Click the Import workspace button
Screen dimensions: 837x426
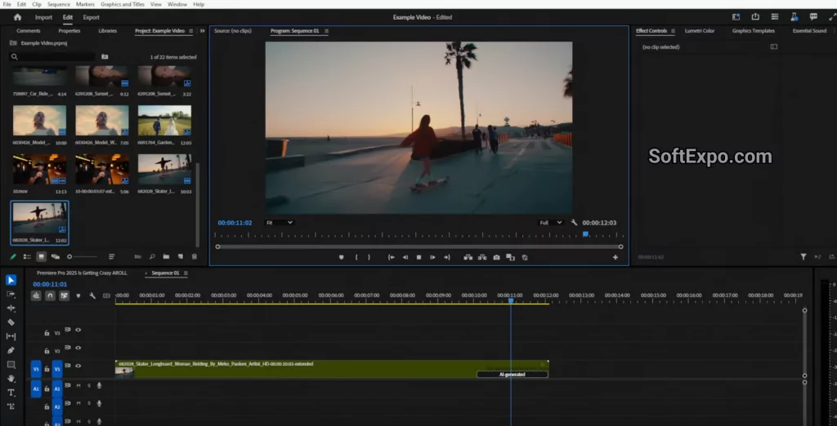(x=43, y=17)
